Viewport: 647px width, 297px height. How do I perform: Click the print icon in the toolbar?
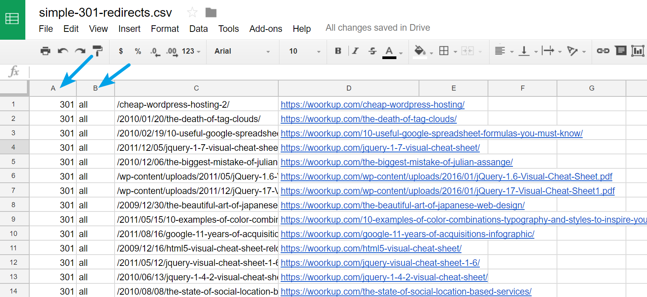click(x=46, y=51)
